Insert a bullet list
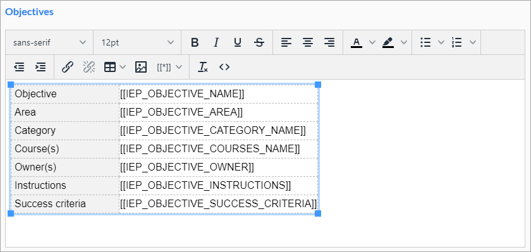The width and height of the screenshot is (531, 252). [x=425, y=42]
